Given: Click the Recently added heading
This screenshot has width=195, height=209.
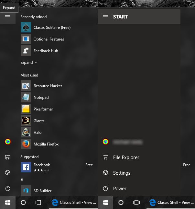Looking at the screenshot, I should point(34,17).
